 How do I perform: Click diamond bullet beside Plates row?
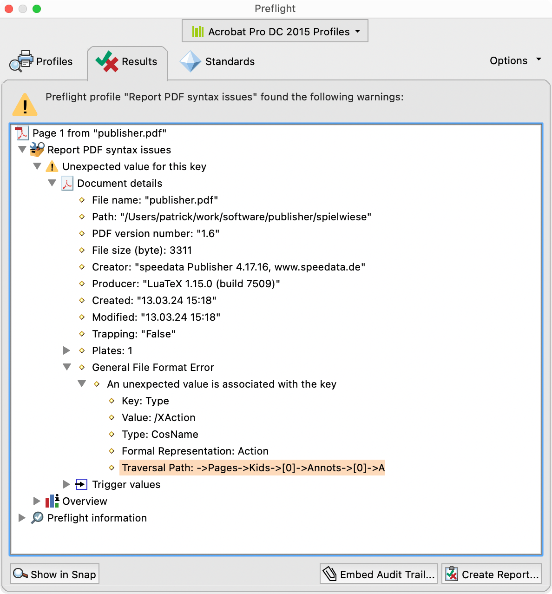(82, 350)
